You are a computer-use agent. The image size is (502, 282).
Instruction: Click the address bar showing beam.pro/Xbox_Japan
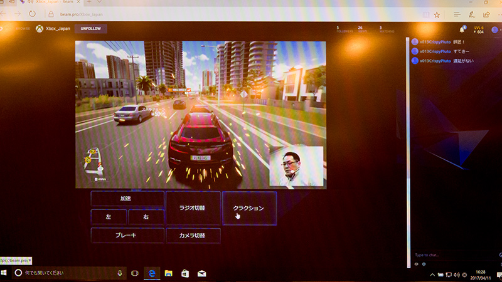tap(237, 14)
